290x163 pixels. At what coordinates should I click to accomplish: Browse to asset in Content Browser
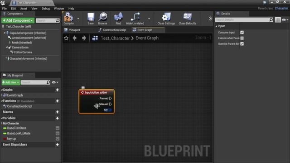[x=103, y=19]
